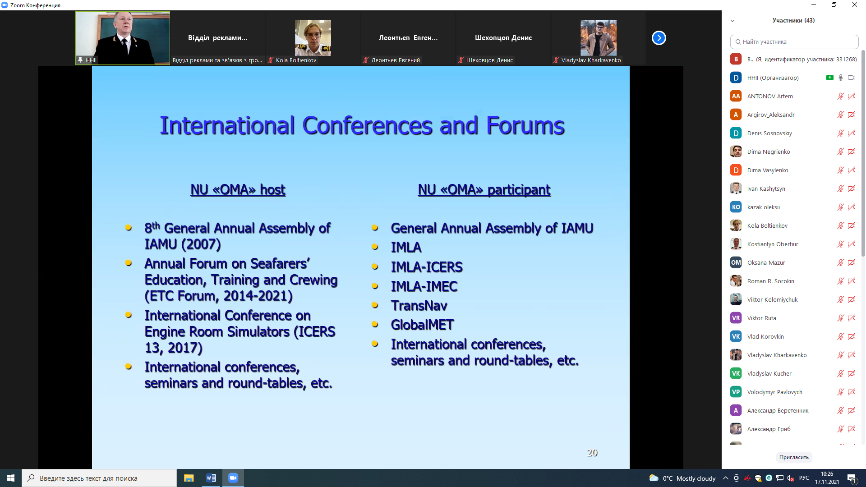
Task: Click muted mic icon next to Ivan Kashytsyn
Action: pos(841,188)
